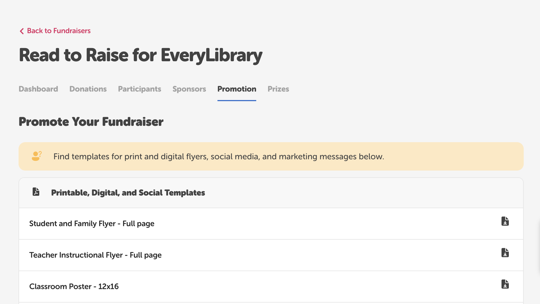The image size is (540, 304).
Task: Expand the Printable, Digital, and Social Templates section
Action: click(x=128, y=193)
